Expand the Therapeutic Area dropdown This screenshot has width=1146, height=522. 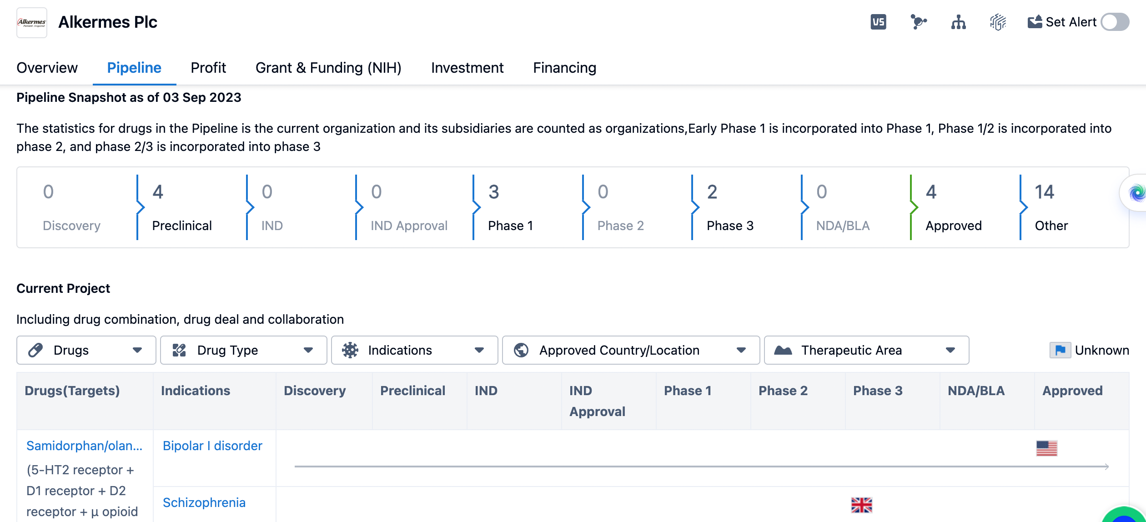[866, 350]
